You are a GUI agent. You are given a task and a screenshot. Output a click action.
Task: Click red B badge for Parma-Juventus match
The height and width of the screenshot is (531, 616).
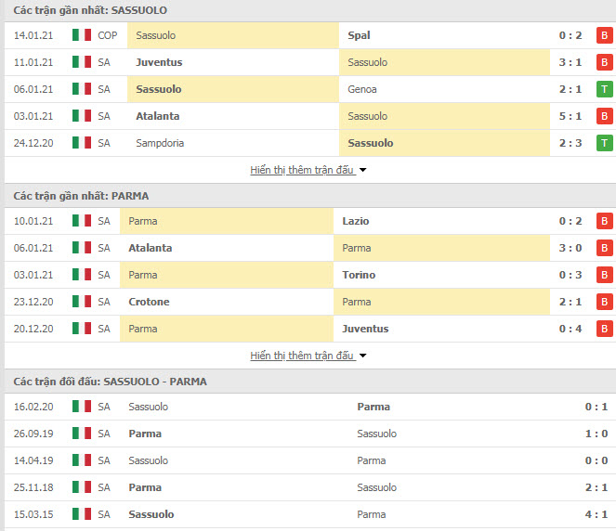click(x=604, y=329)
